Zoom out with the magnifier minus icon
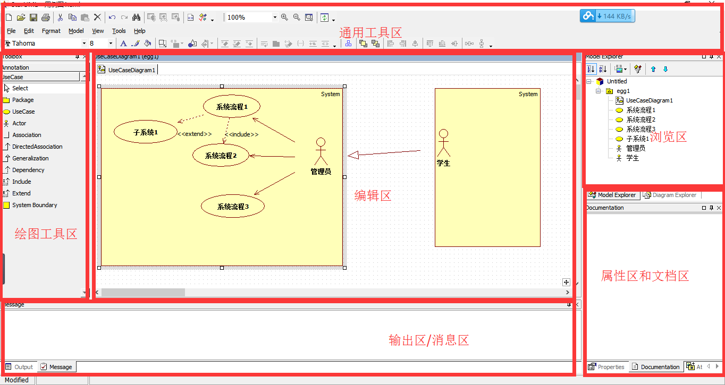The width and height of the screenshot is (725, 385). pos(297,18)
